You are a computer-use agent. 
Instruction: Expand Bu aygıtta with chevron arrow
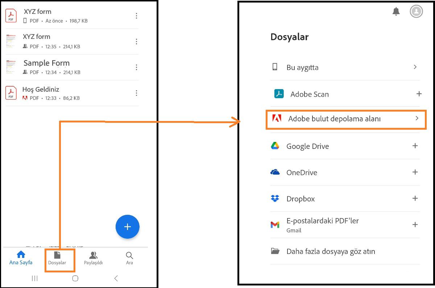[x=415, y=67]
